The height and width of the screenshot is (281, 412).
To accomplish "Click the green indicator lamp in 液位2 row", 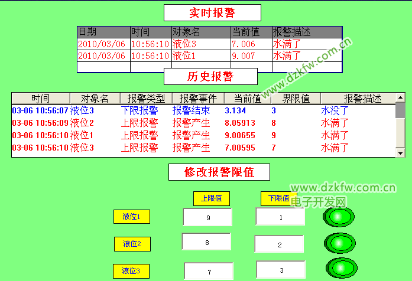I will pyautogui.click(x=339, y=243).
